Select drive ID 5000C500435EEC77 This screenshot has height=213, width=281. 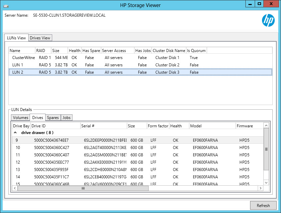(x=52, y=162)
